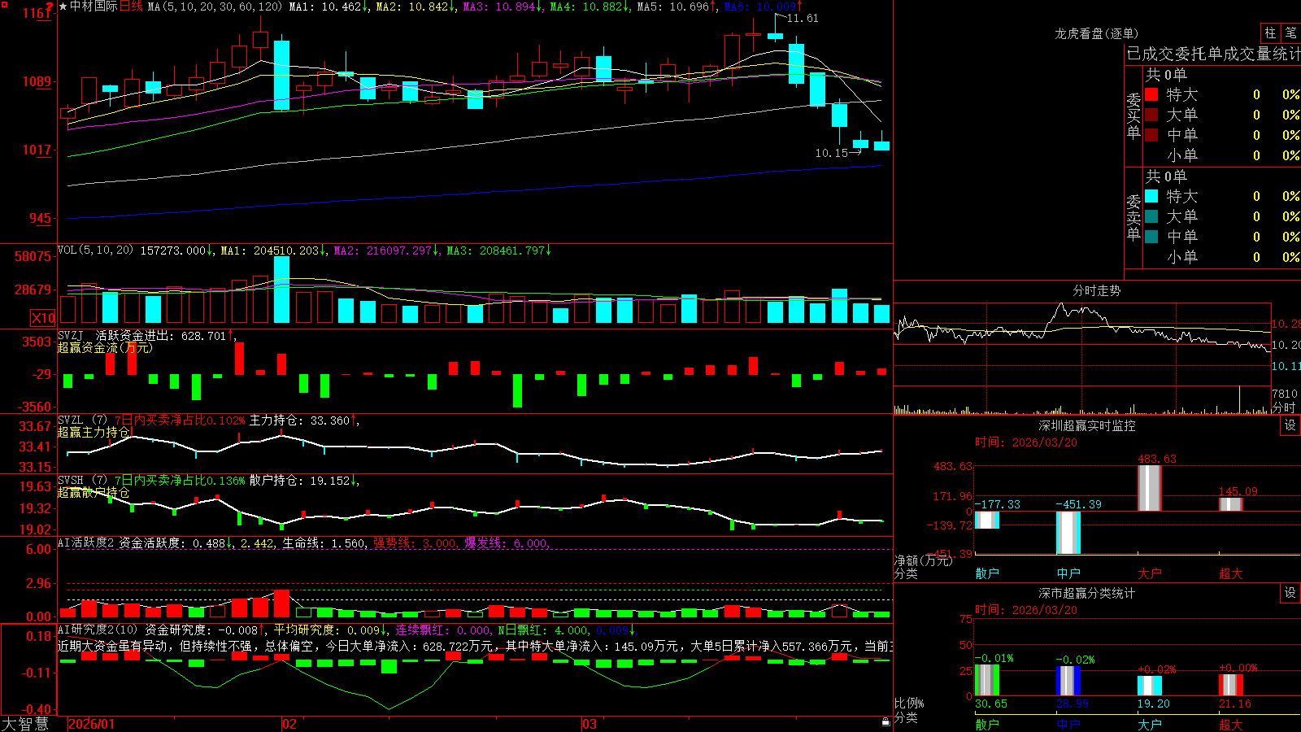Click the 28.99 中户 bar in 分类统计

(1068, 681)
